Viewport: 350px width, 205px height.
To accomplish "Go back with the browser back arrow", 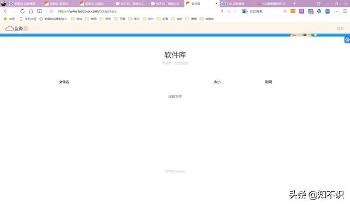I will coord(5,11).
